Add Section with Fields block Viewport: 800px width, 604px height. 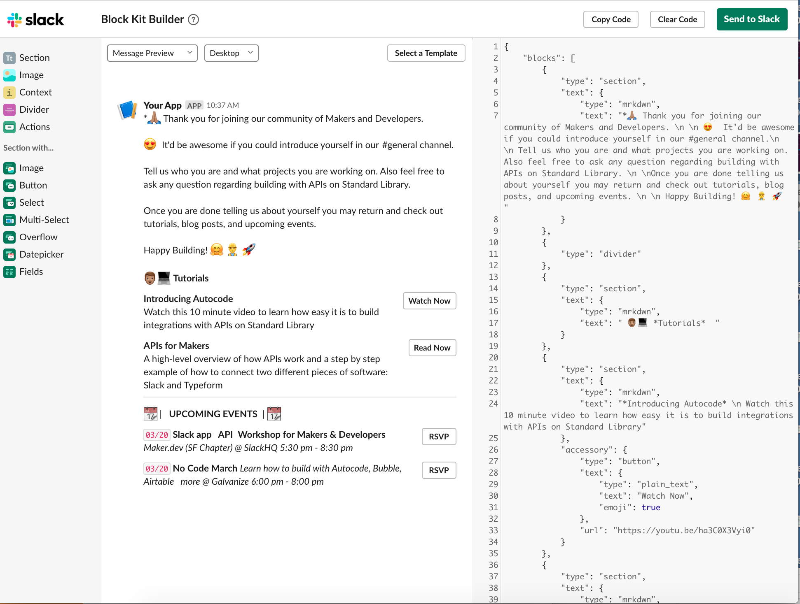[31, 272]
